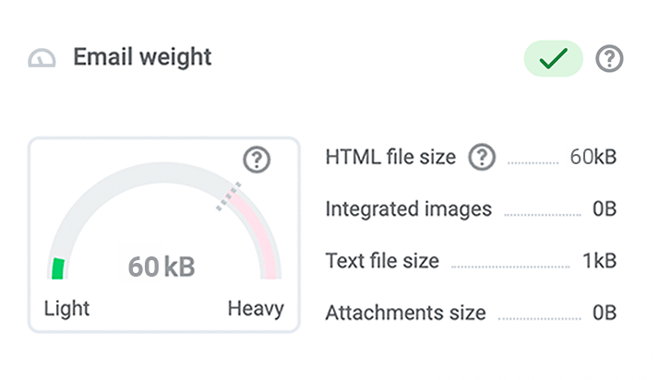Click the Email weight gauge icon

click(x=42, y=58)
